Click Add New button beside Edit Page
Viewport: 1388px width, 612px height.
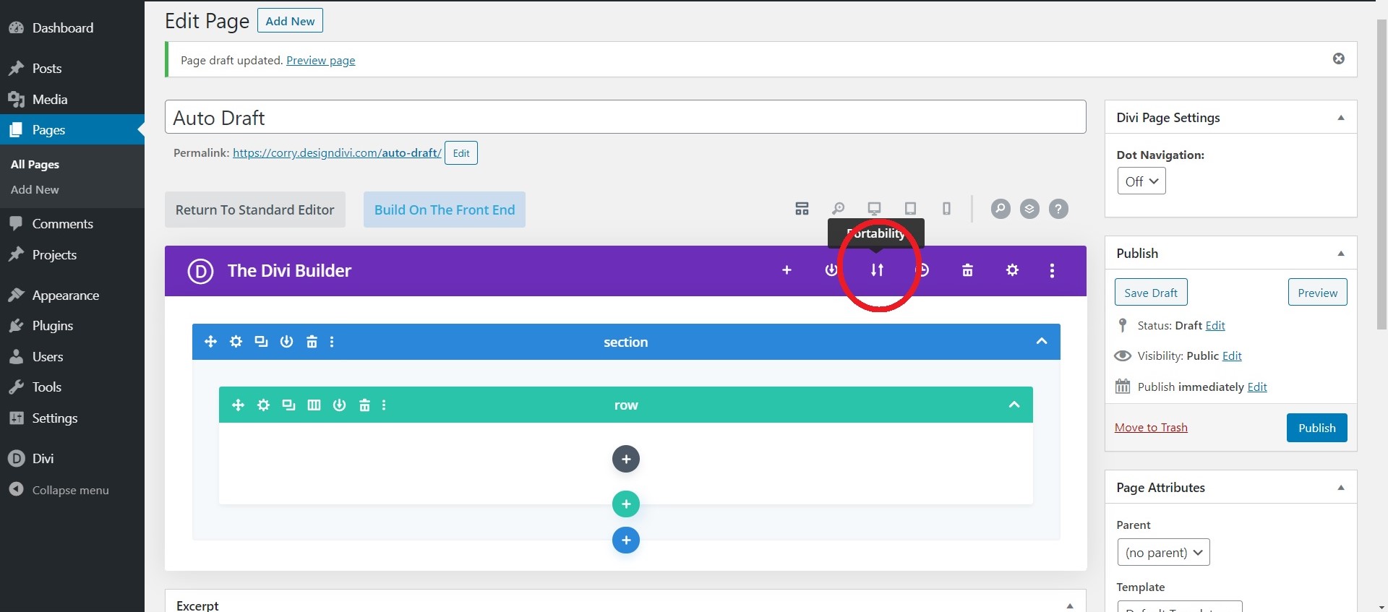[x=290, y=21]
